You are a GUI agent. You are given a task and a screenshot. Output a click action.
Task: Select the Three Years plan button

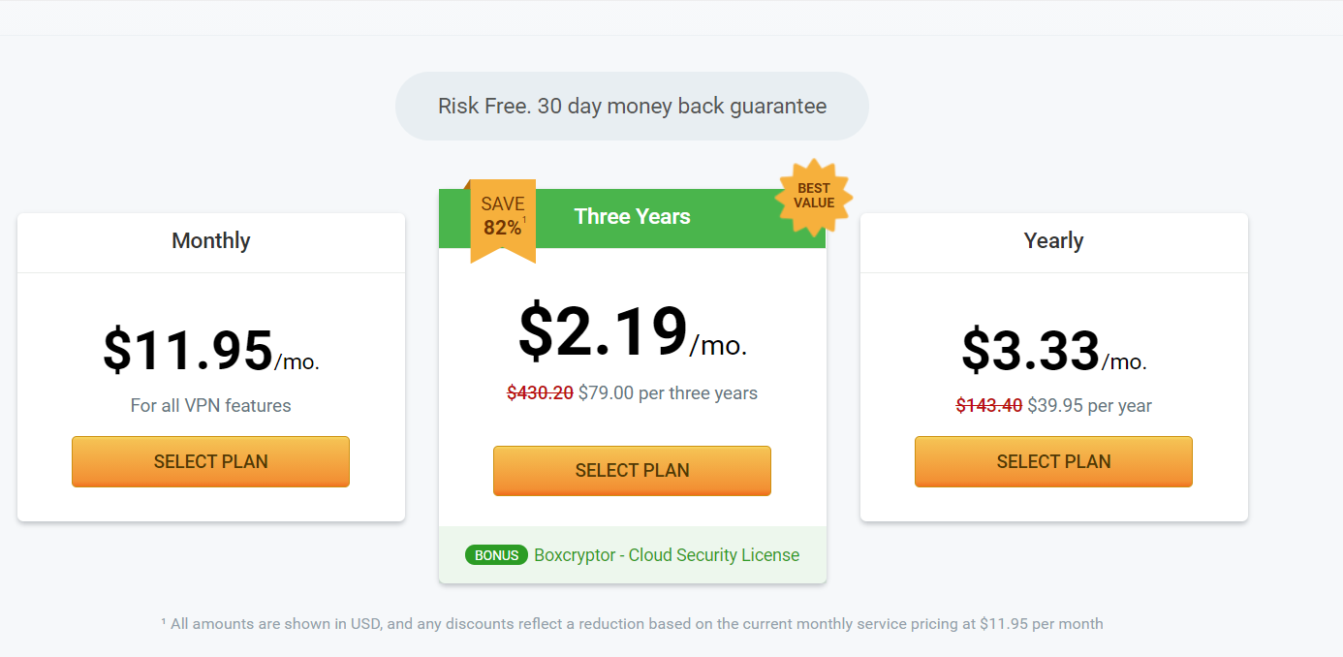point(632,470)
